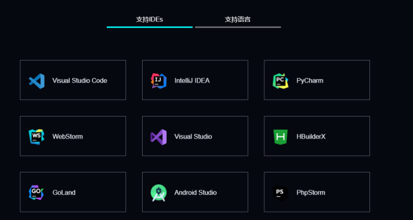Click the WebStorm WS logo icon
The image size is (413, 220).
(x=36, y=137)
